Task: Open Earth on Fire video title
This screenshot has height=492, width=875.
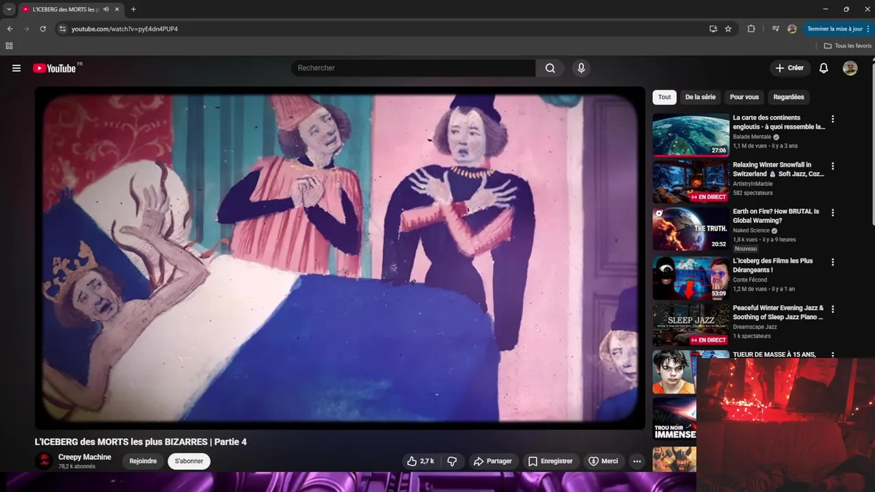Action: pyautogui.click(x=776, y=216)
